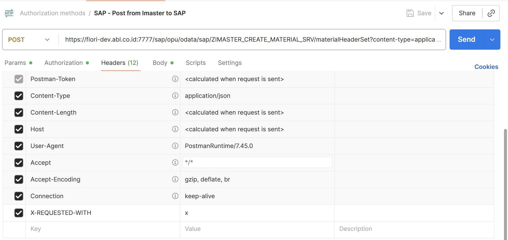Show info for Content-Type header
Image resolution: width=508 pixels, height=240 pixels.
[x=175, y=96]
